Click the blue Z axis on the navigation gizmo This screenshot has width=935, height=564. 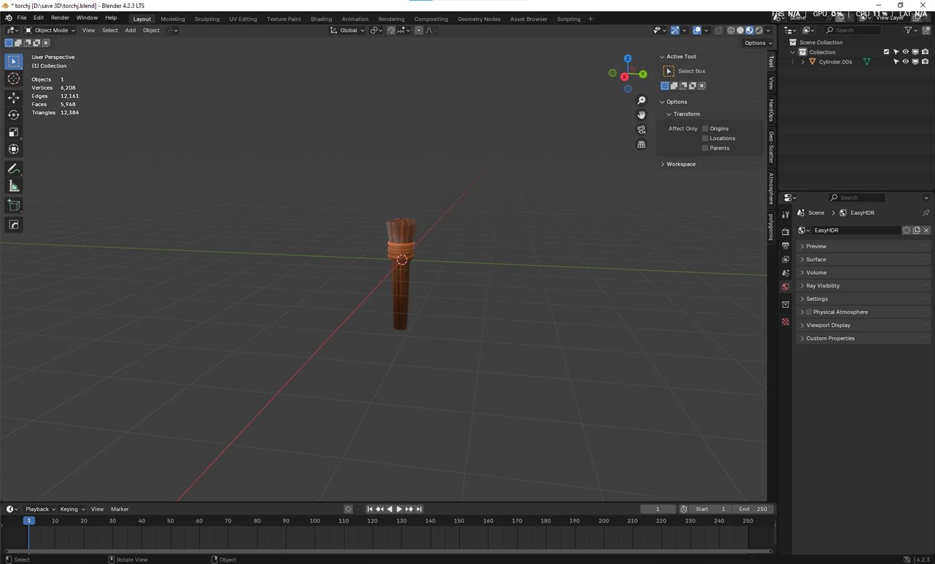(628, 59)
